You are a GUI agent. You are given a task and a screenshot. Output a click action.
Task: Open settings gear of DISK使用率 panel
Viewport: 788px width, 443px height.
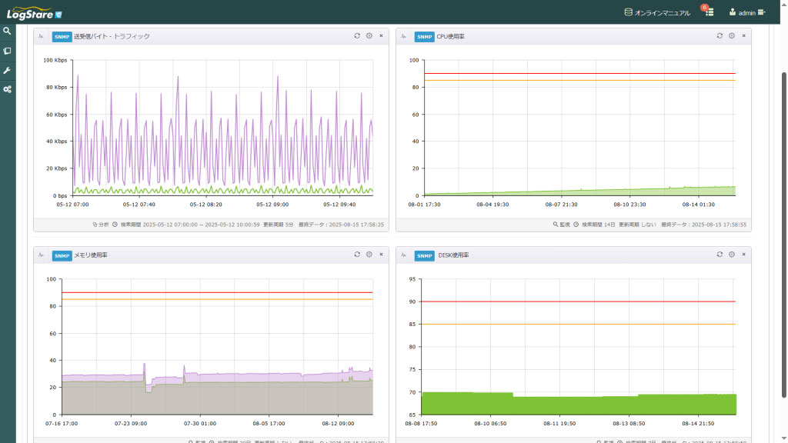[732, 255]
